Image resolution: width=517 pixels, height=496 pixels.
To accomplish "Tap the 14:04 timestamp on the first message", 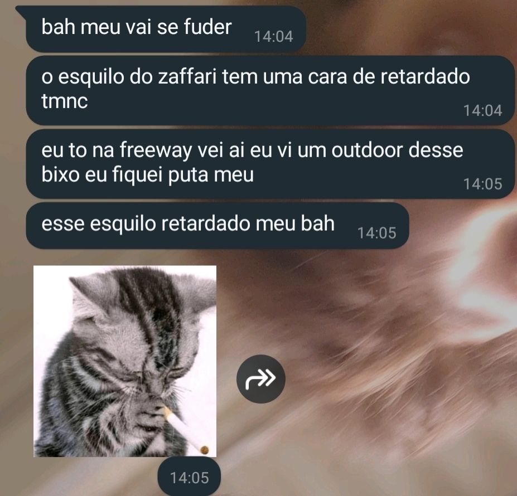I will tap(274, 37).
